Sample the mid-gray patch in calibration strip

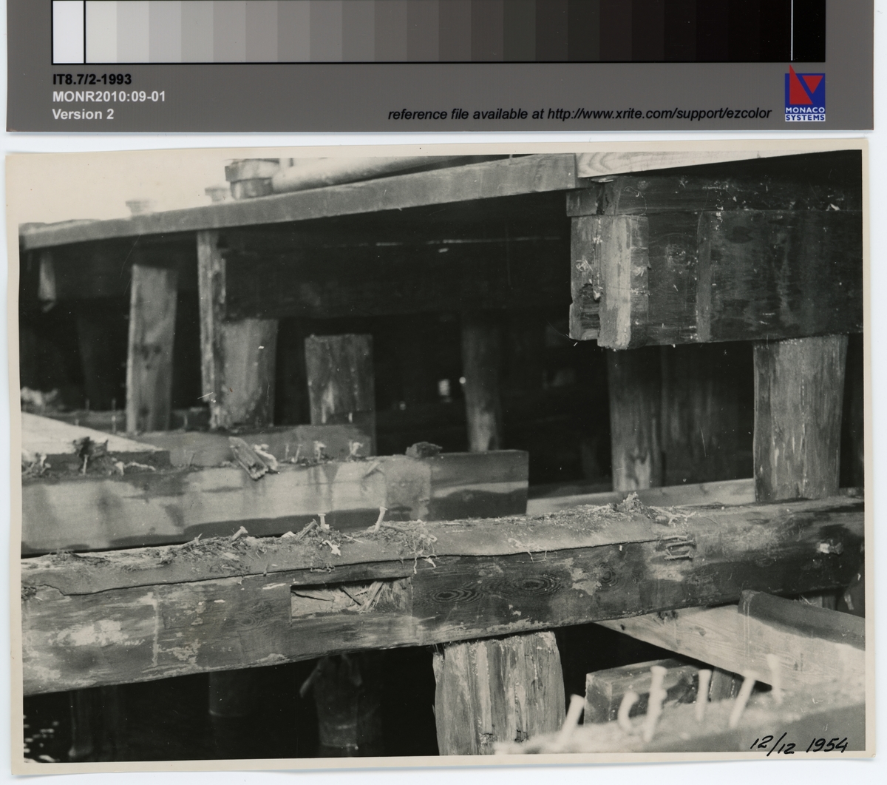414,32
